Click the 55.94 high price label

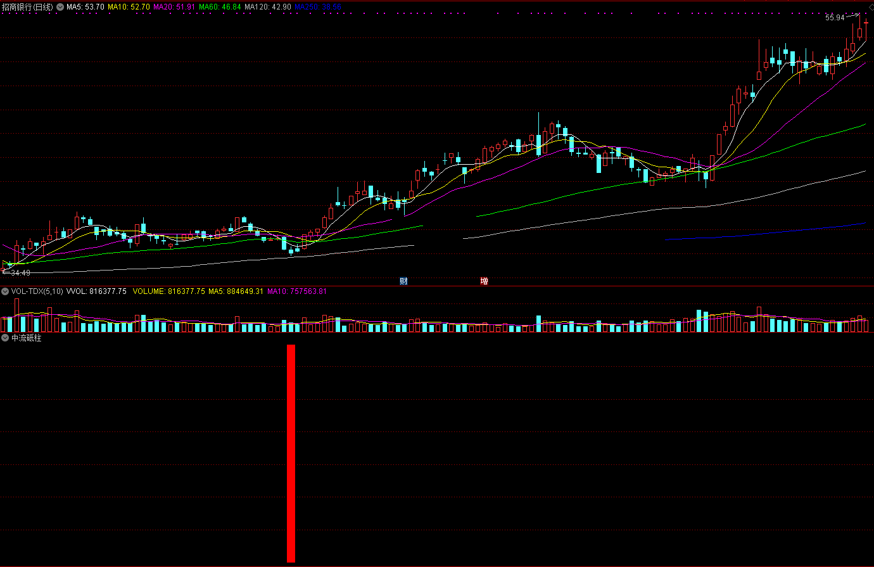[835, 18]
